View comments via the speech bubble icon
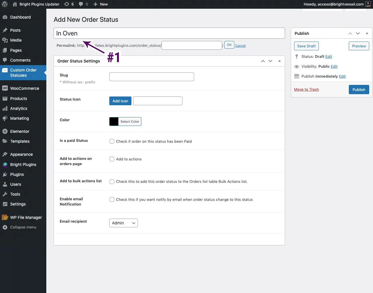Image resolution: width=373 pixels, height=293 pixels. 81,4
